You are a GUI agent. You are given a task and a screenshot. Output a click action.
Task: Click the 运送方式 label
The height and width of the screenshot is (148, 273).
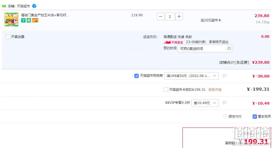tap(150, 37)
